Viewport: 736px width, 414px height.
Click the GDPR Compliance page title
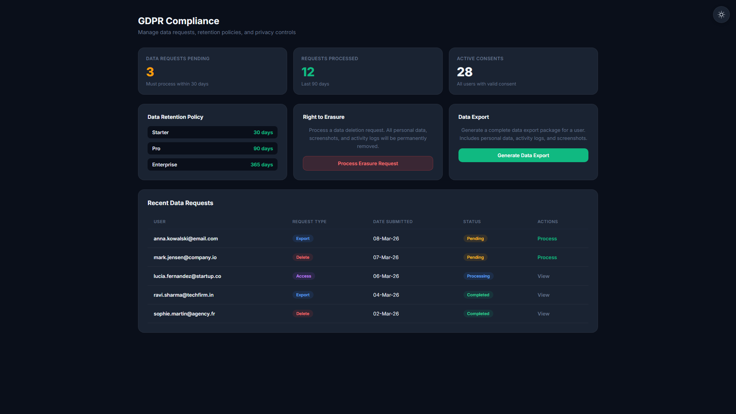(x=179, y=21)
